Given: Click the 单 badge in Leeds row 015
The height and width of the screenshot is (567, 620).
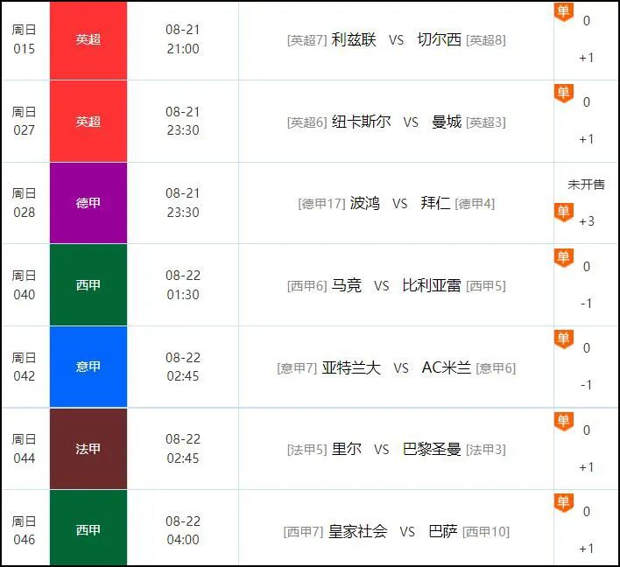Looking at the screenshot, I should [563, 12].
